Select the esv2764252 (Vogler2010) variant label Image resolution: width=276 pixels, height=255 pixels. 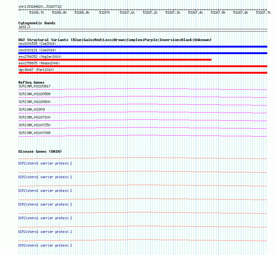coord(40,57)
